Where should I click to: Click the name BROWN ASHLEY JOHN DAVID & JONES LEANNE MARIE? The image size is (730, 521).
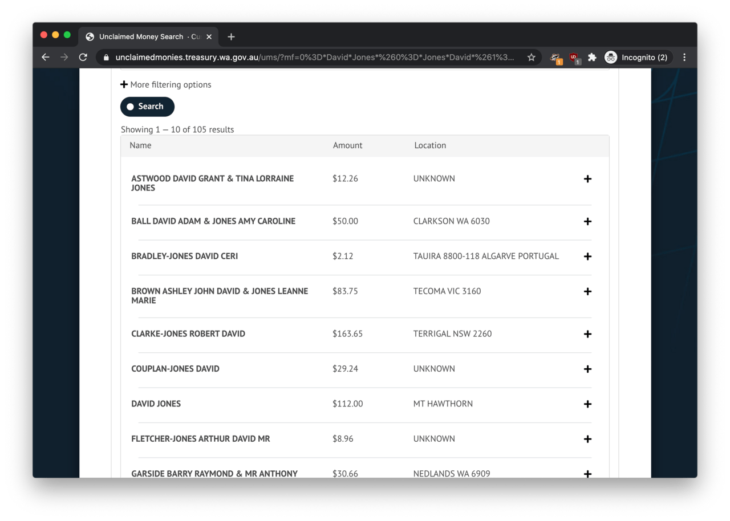(x=220, y=295)
